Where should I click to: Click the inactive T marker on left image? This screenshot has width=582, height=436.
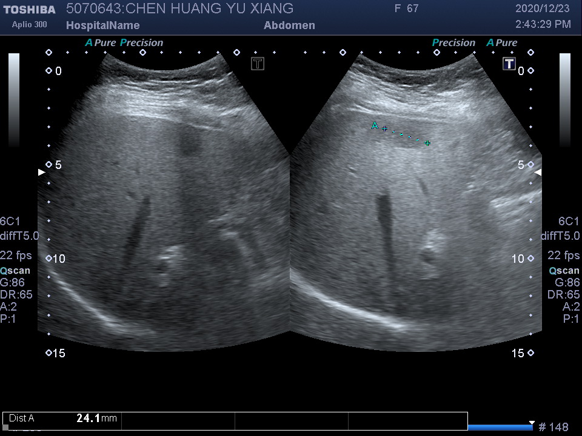[x=258, y=64]
